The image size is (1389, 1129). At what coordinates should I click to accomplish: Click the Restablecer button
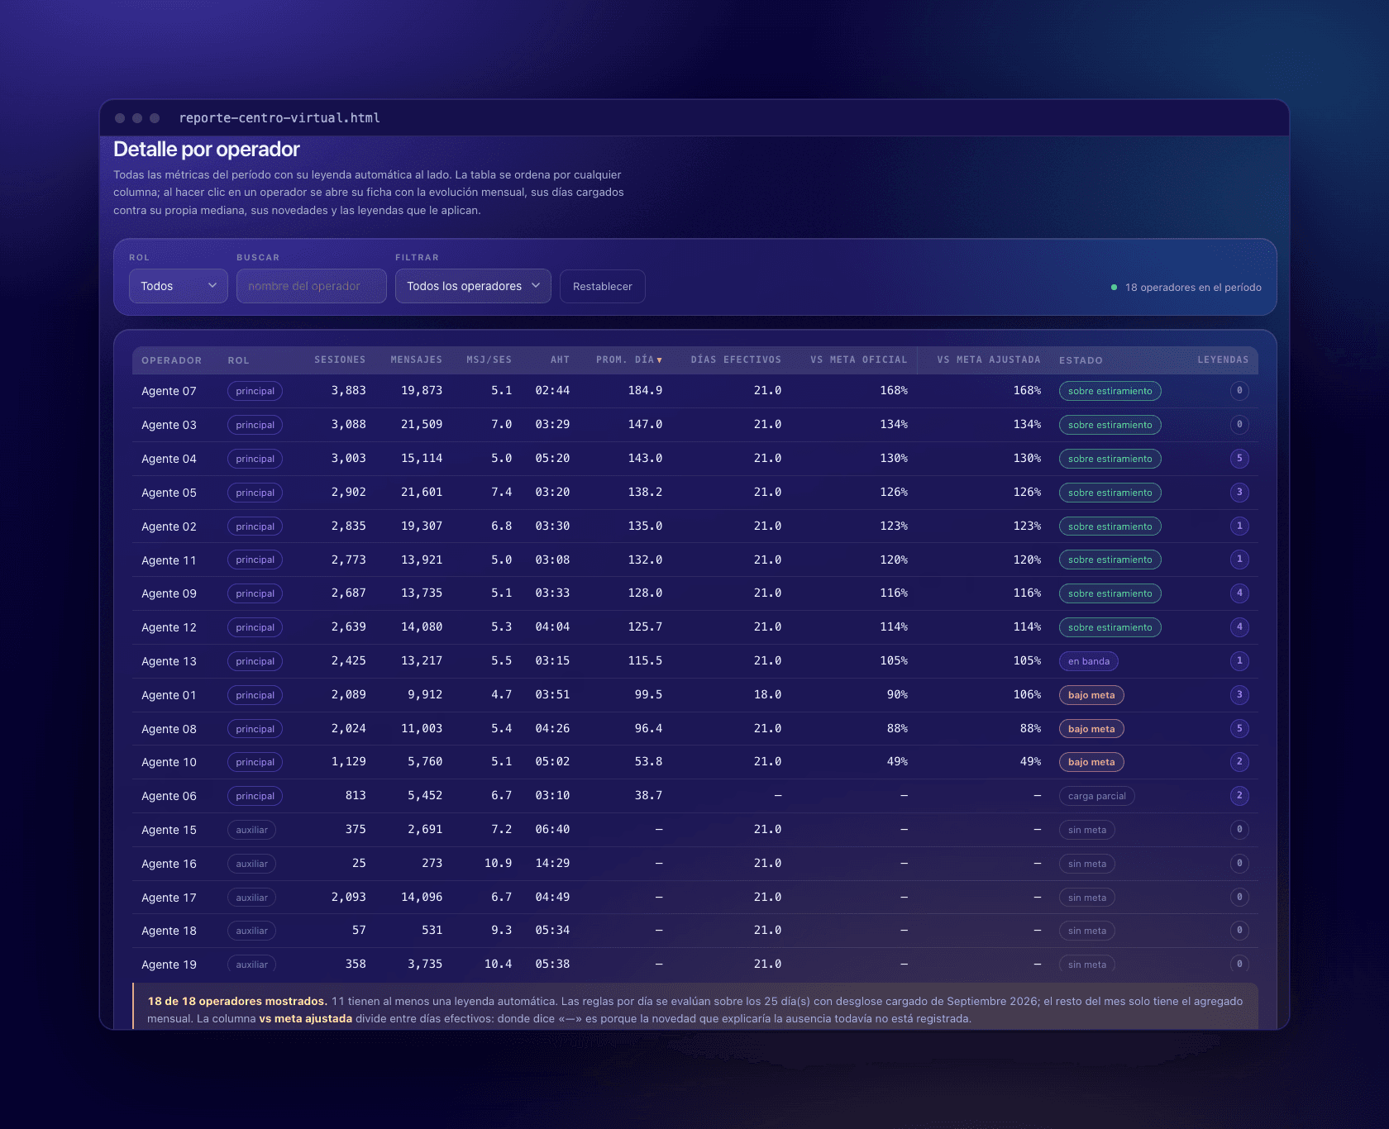(602, 287)
